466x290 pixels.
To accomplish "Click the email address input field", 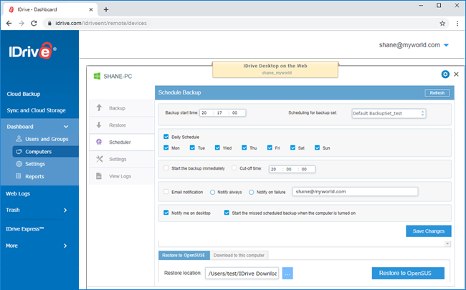I will pos(355,191).
